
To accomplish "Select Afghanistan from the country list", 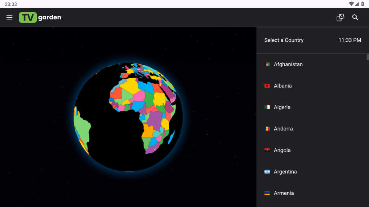I will [x=312, y=64].
